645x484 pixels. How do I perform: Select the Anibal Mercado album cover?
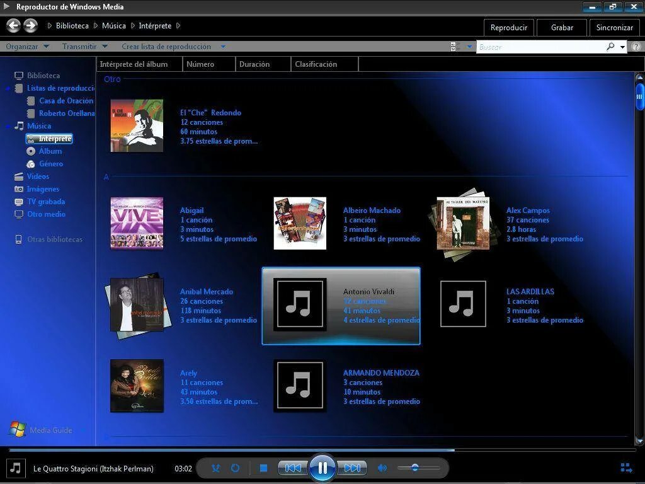click(x=137, y=304)
